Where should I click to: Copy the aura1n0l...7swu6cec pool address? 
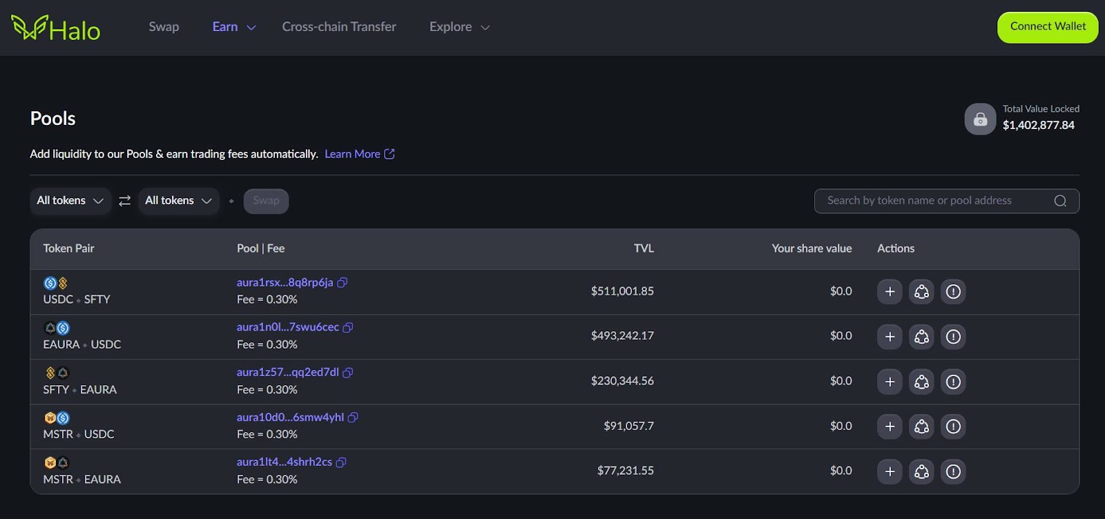tap(348, 327)
